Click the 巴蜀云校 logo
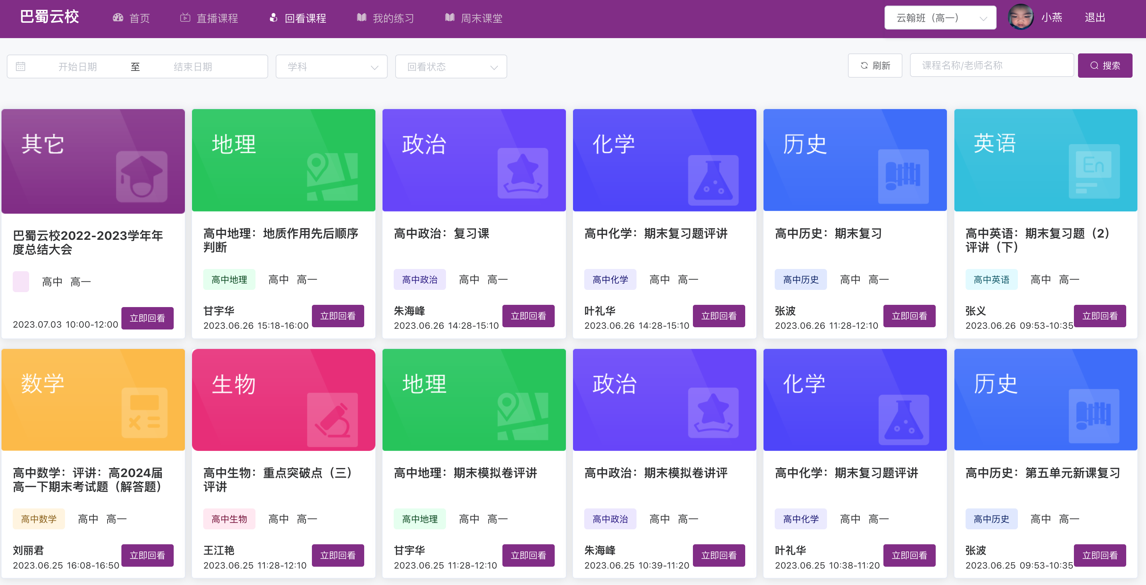 49,17
